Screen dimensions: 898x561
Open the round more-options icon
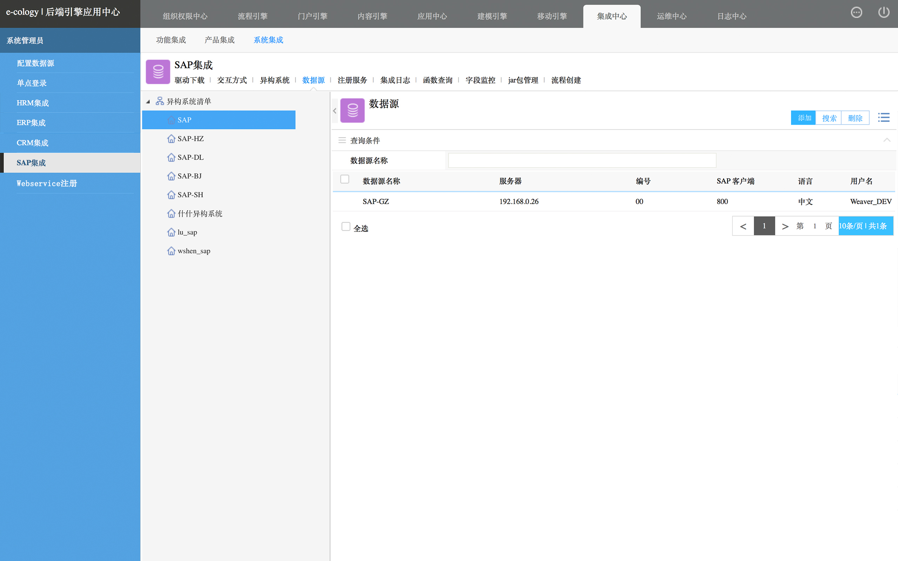coord(856,13)
